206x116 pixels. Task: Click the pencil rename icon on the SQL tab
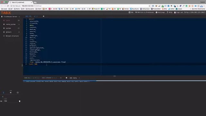click(35, 16)
